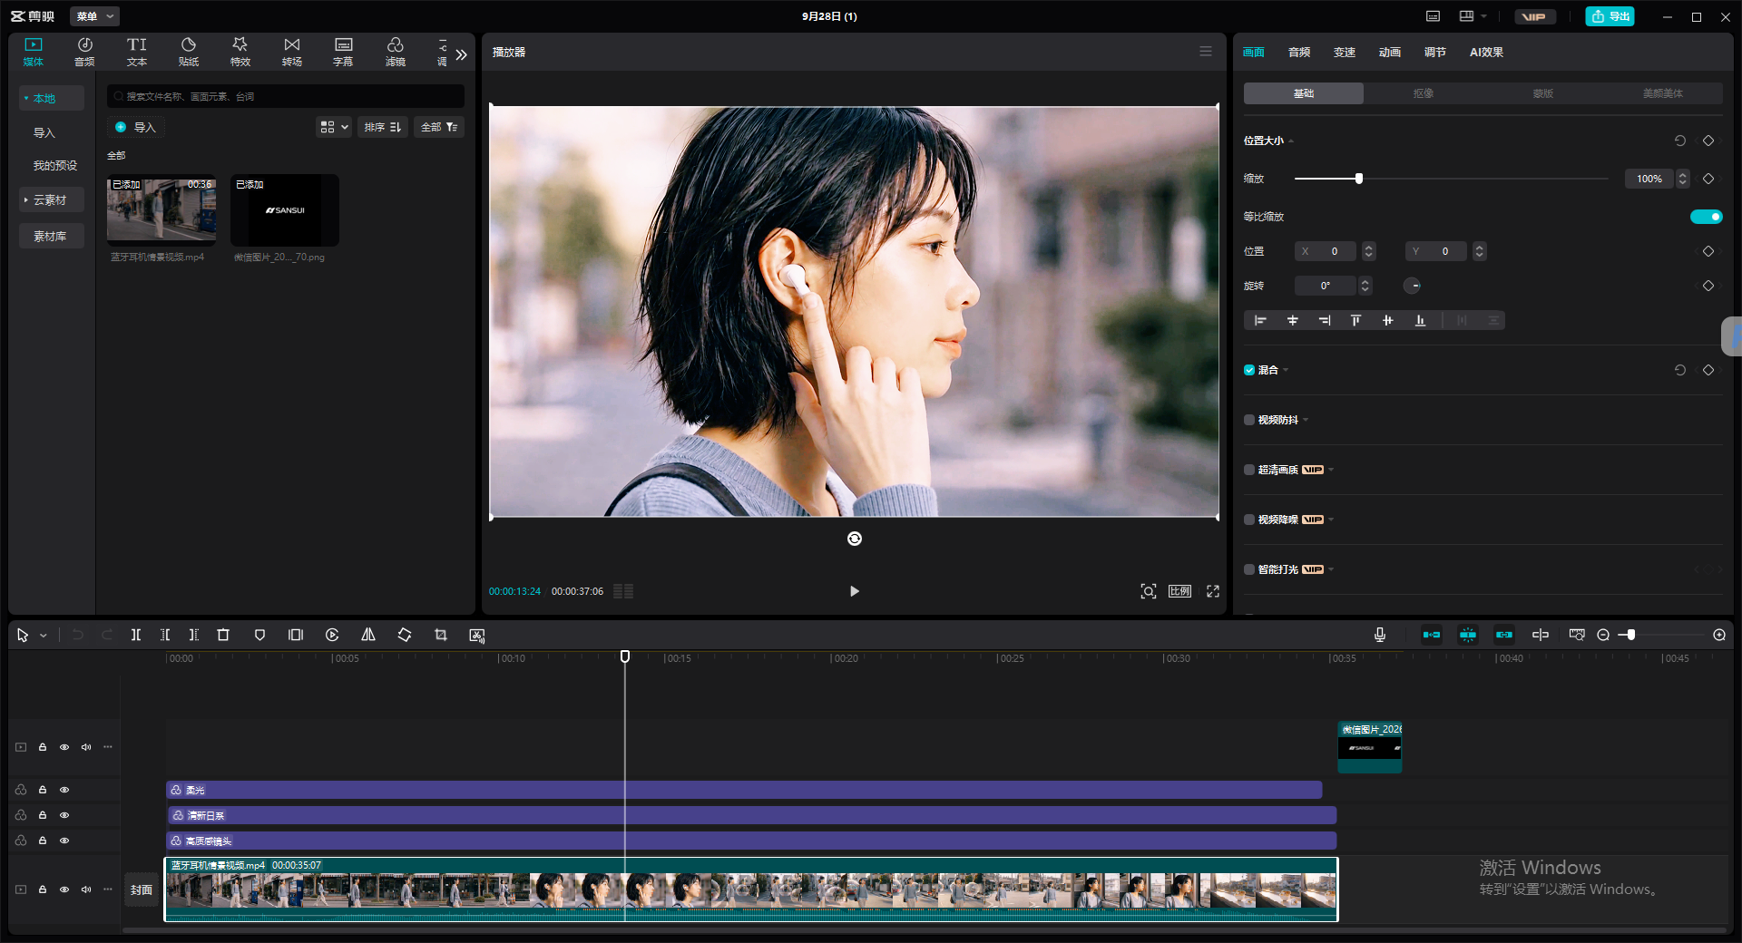1742x943 pixels.
Task: Select the split clip tool in timeline toolbar
Action: (x=136, y=635)
